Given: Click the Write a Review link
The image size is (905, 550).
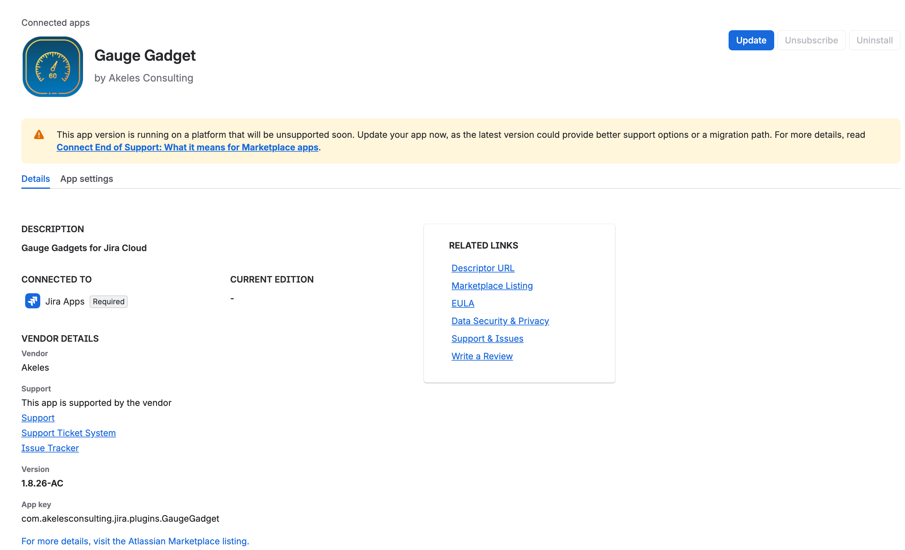Looking at the screenshot, I should click(482, 356).
